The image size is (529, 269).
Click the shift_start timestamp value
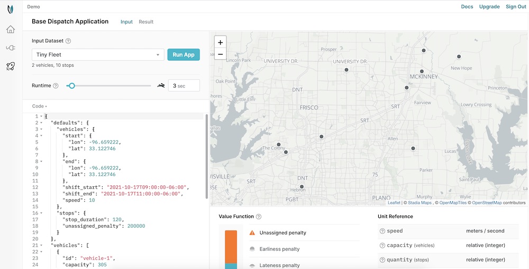point(147,187)
